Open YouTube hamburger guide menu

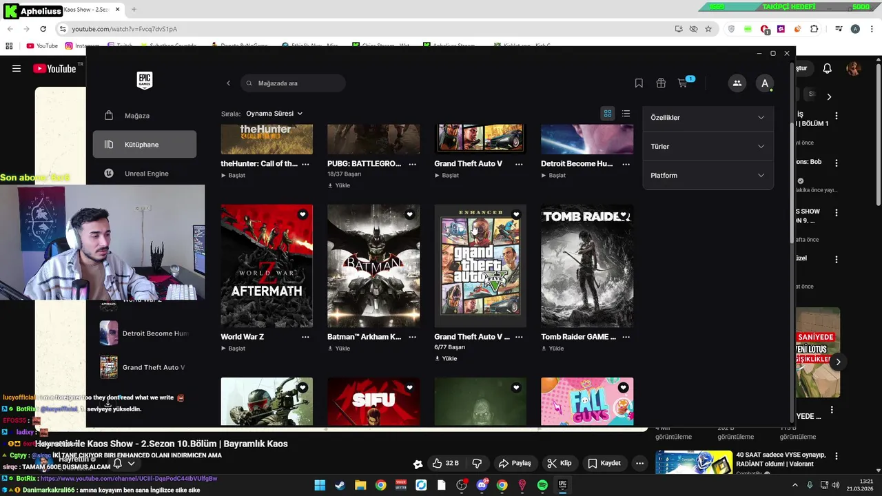(17, 68)
